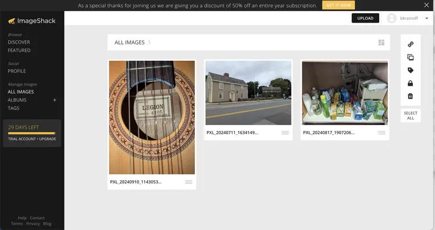Open menu handle of house image
Image resolution: width=435 pixels, height=230 pixels.
(x=285, y=133)
